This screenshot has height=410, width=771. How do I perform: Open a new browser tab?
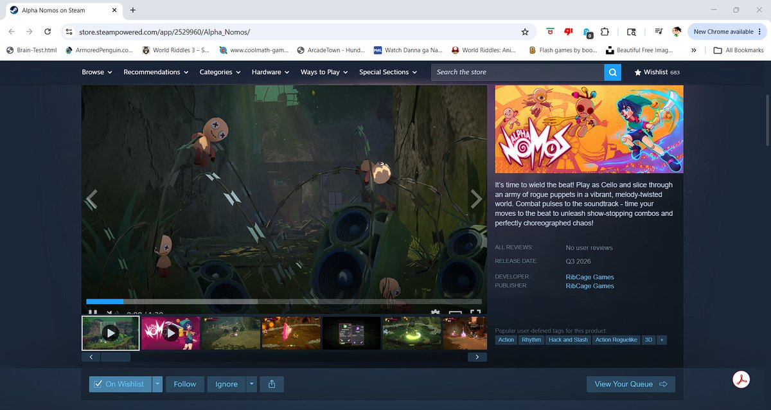click(x=133, y=10)
